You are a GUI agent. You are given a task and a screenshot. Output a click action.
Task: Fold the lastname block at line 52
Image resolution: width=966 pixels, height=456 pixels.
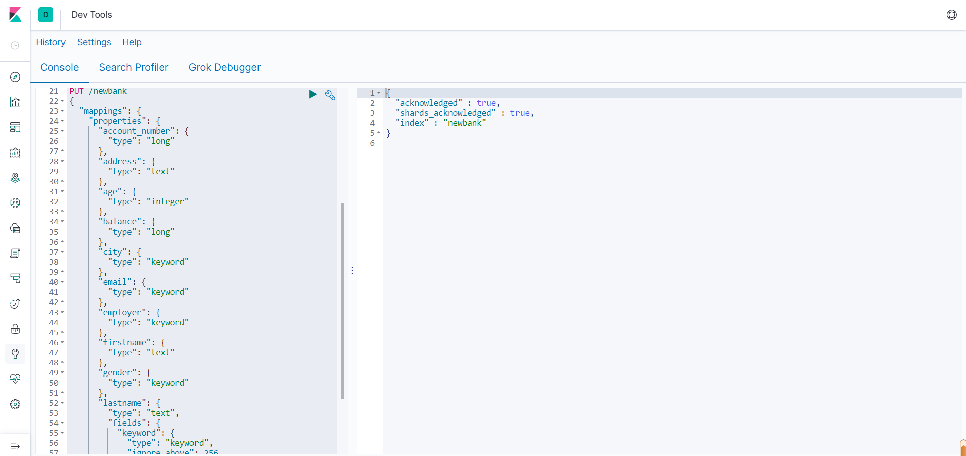(62, 403)
